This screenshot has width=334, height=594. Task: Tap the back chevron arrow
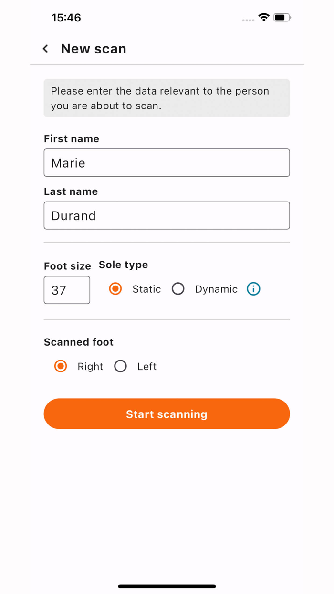(x=45, y=49)
